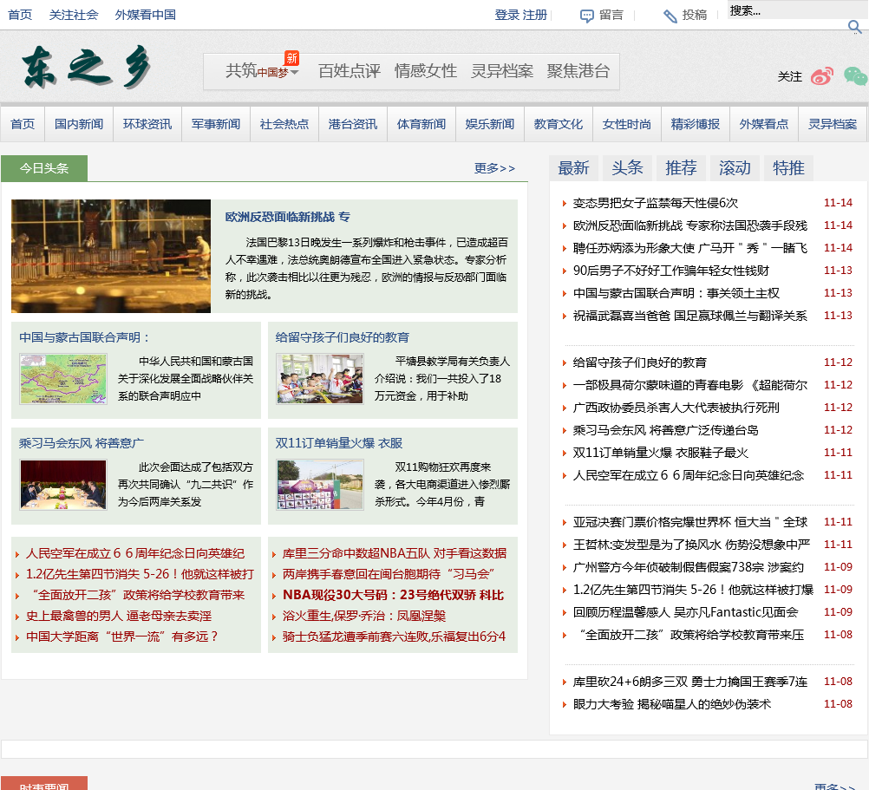Image resolution: width=869 pixels, height=790 pixels.
Task: Open the classroom children thumbnail
Action: pos(320,380)
